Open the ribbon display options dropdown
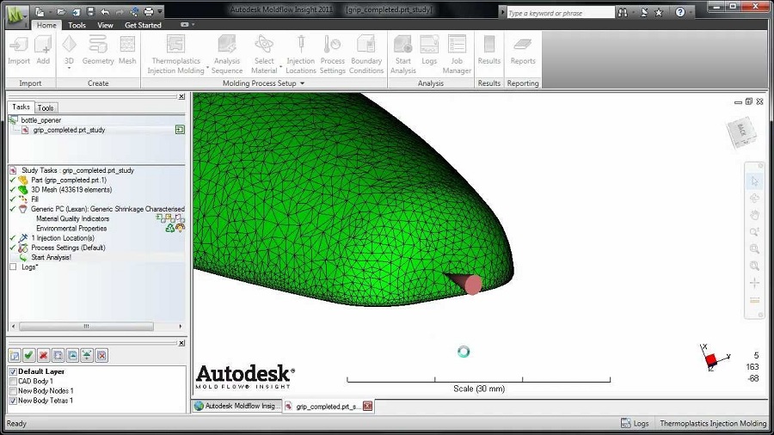 [x=193, y=25]
